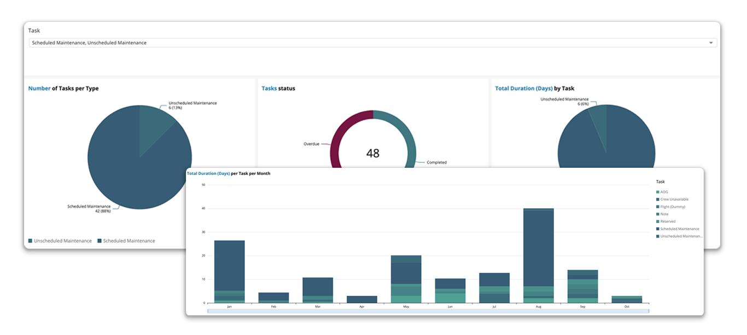Click 'Total Duration (Days) by Task' title
The width and height of the screenshot is (747, 335).
pos(534,88)
